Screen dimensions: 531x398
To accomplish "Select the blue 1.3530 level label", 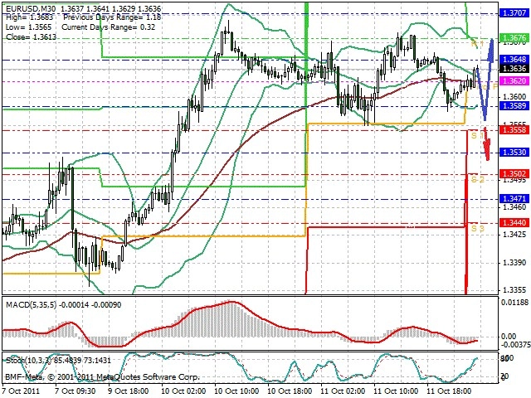I will pos(514,153).
